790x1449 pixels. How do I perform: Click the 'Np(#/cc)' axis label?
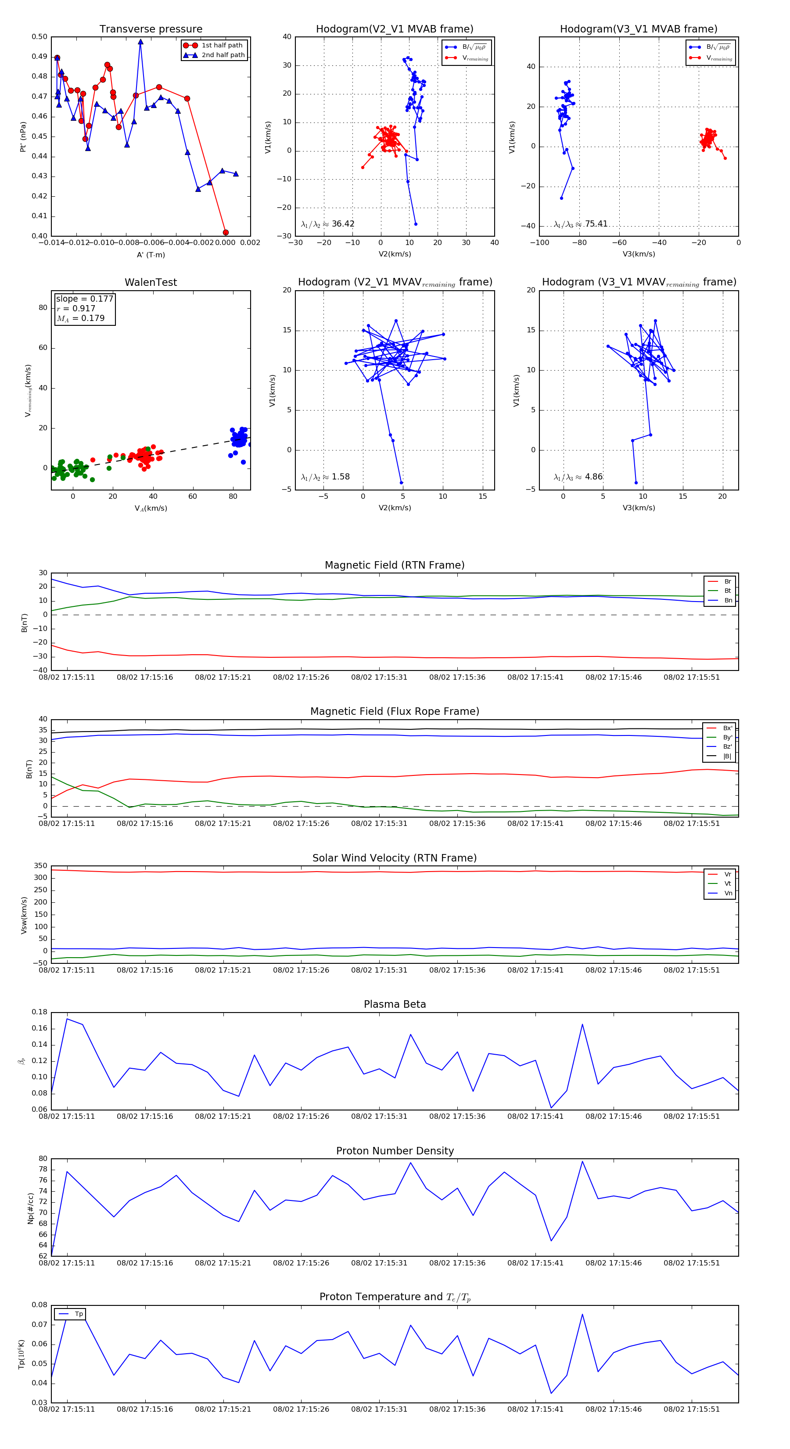tap(30, 1207)
